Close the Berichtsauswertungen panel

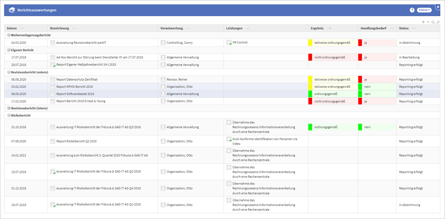coord(438,7)
